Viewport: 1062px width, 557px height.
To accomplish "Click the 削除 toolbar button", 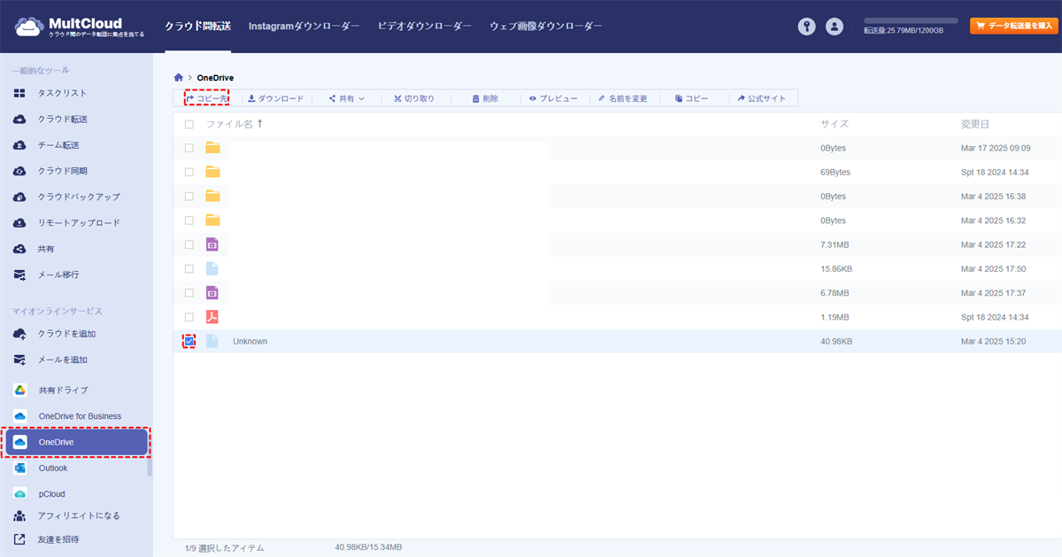I will [x=485, y=98].
